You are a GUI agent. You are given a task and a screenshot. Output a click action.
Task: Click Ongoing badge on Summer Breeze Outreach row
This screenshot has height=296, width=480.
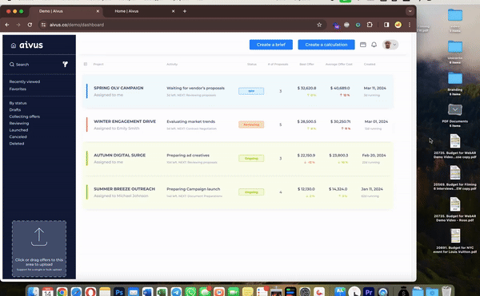coord(251,192)
